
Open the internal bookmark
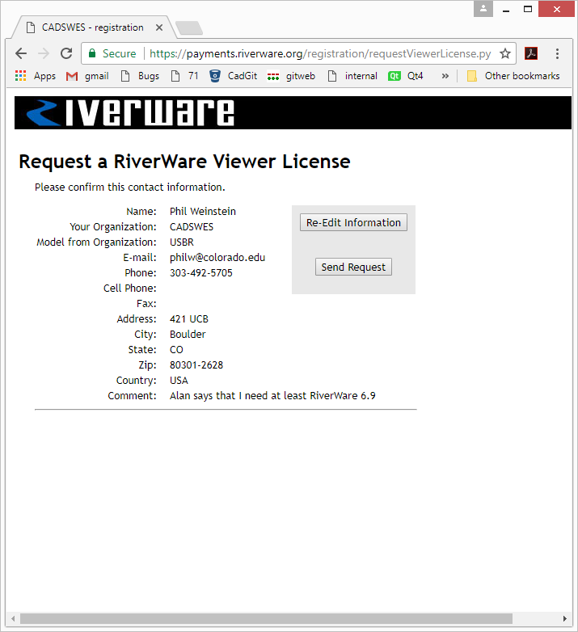pos(352,76)
